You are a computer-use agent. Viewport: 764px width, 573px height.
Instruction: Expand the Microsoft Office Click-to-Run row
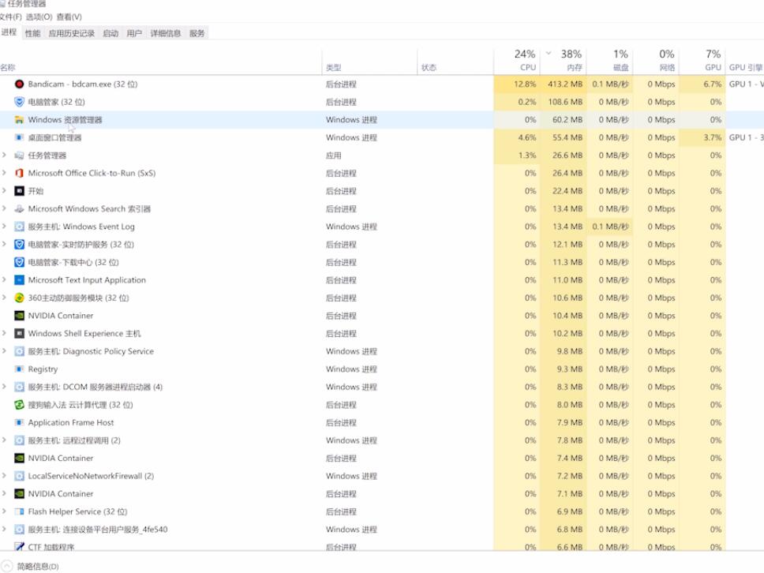click(x=5, y=173)
